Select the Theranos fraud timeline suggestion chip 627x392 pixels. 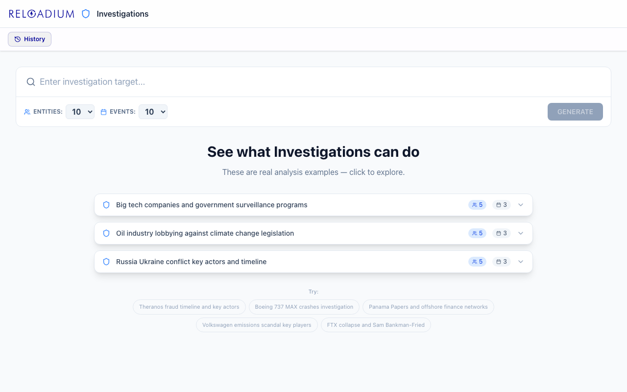point(189,307)
